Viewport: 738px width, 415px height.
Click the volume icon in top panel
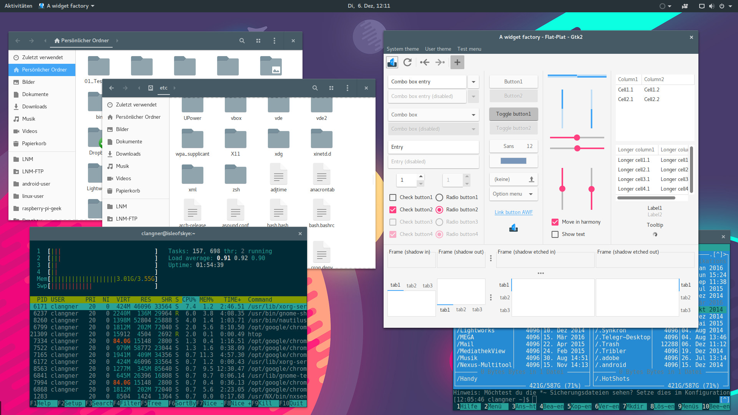[x=711, y=6]
